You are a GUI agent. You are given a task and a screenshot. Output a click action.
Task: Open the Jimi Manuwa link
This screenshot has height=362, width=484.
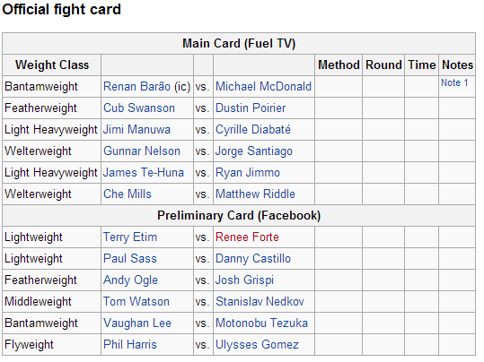[x=136, y=130]
